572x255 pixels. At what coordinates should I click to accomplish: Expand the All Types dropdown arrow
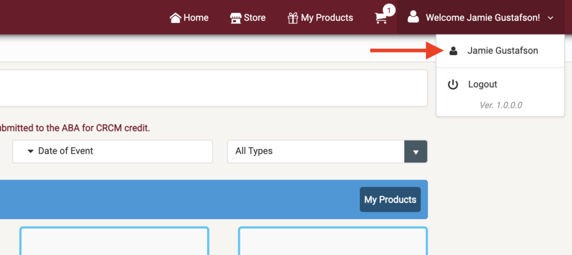416,152
